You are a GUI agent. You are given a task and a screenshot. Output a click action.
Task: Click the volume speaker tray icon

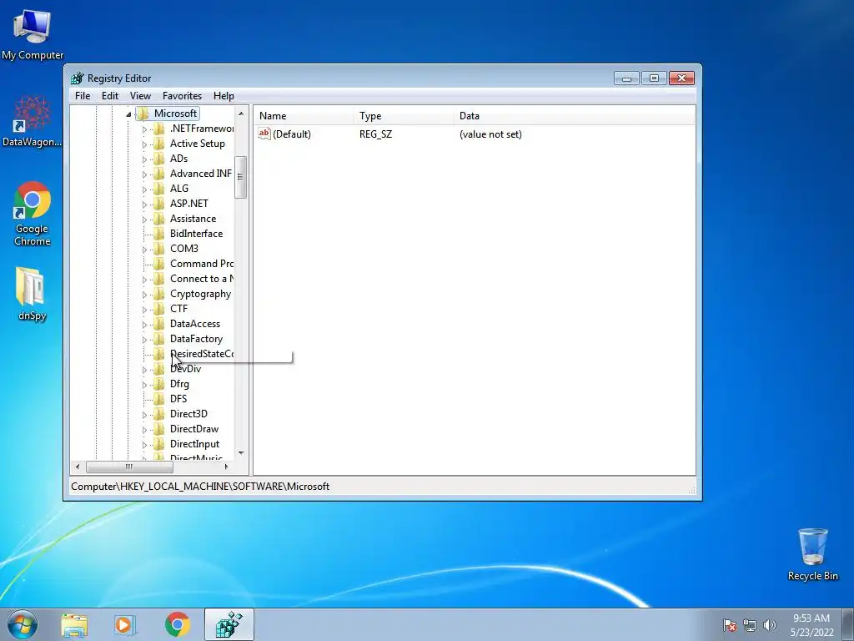coord(770,625)
